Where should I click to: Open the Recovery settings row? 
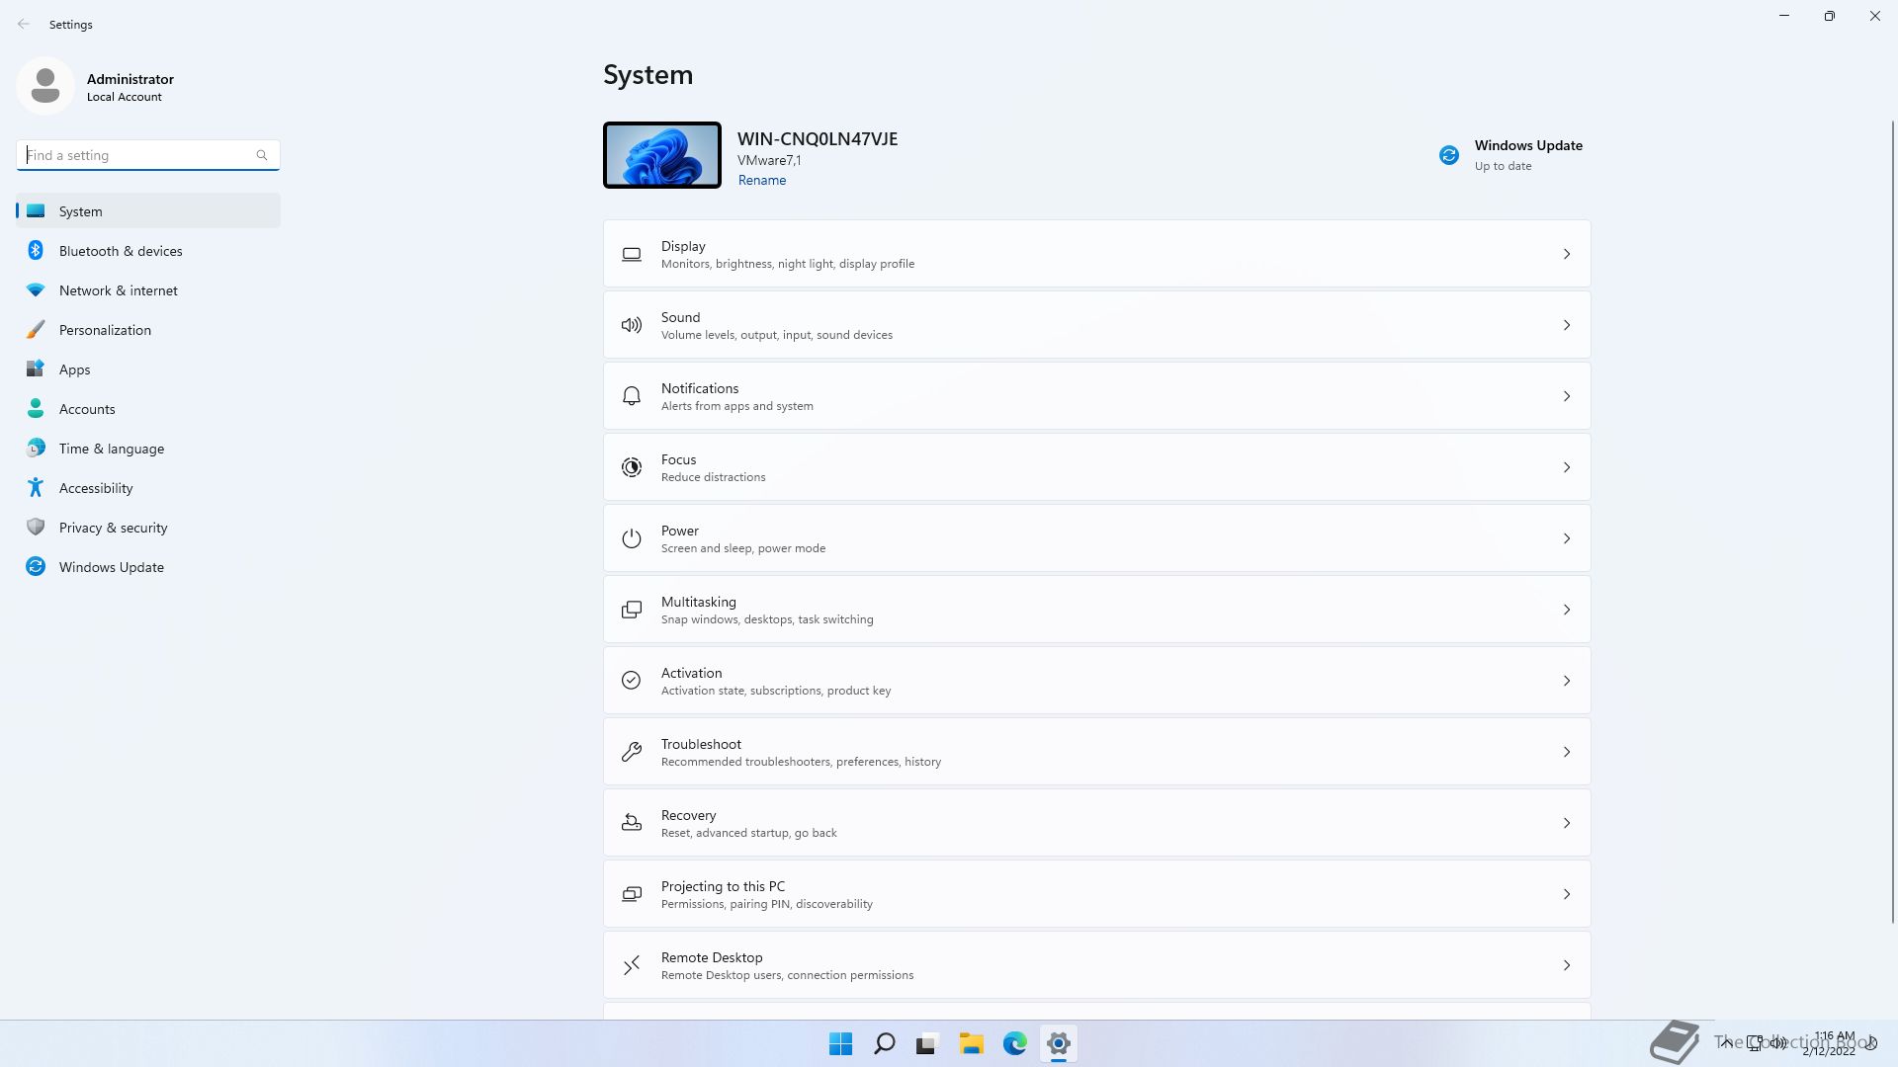(x=1096, y=823)
